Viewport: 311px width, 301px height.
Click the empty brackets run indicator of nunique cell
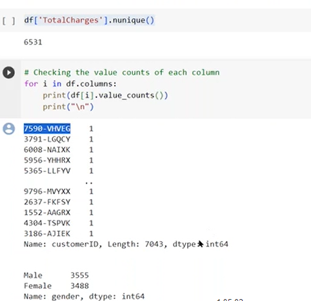click(8, 21)
